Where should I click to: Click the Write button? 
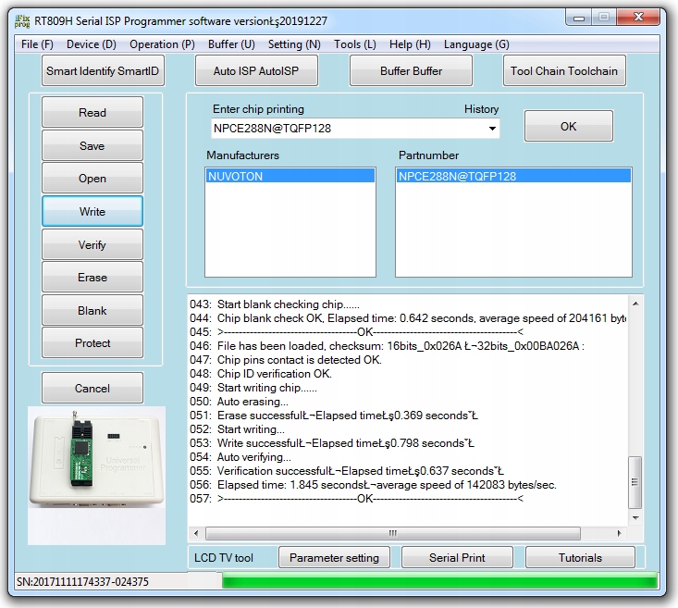tap(92, 211)
